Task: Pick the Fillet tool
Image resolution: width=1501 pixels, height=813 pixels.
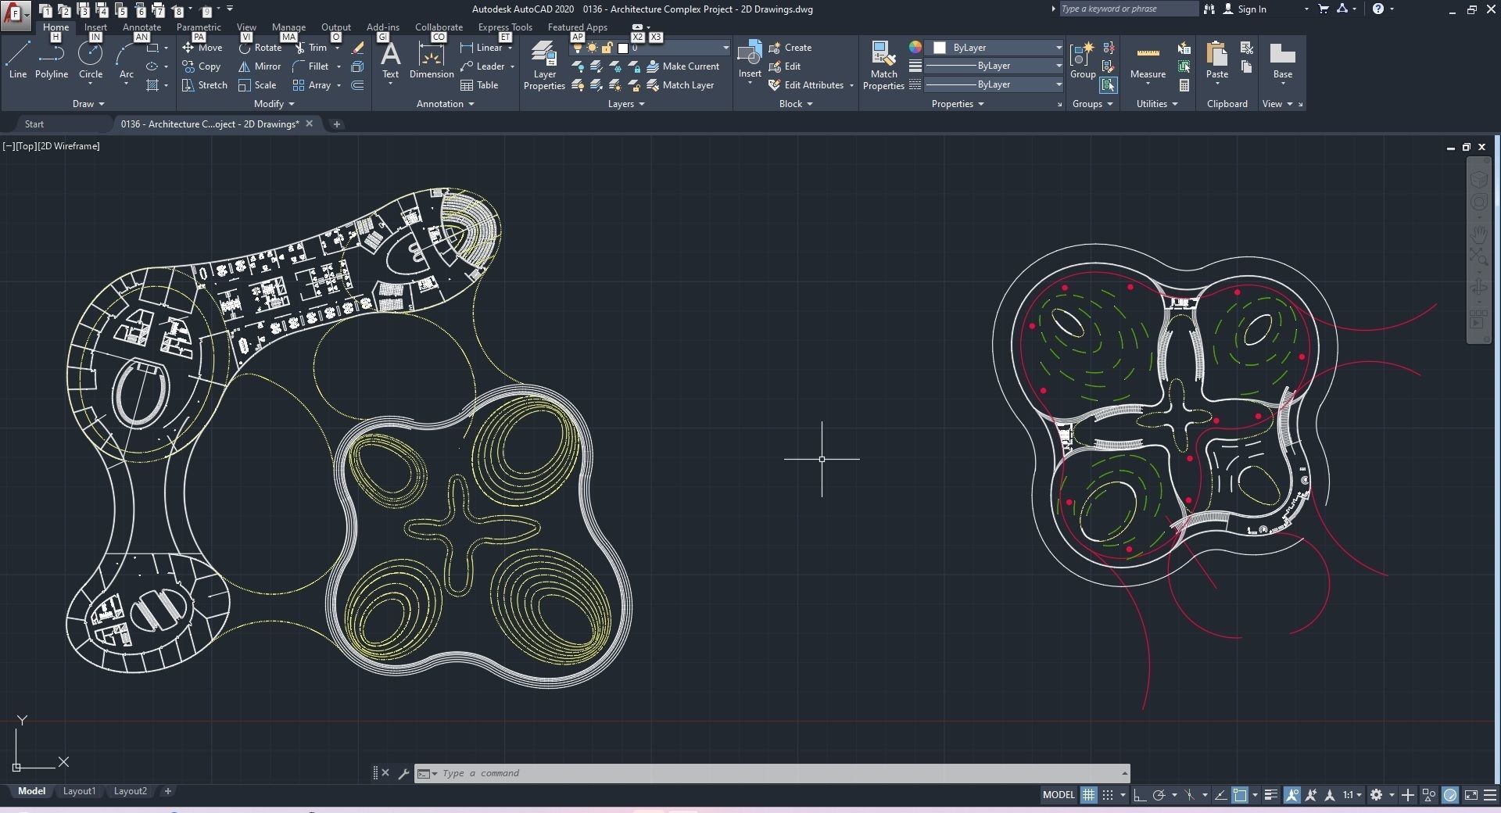Action: tap(311, 66)
